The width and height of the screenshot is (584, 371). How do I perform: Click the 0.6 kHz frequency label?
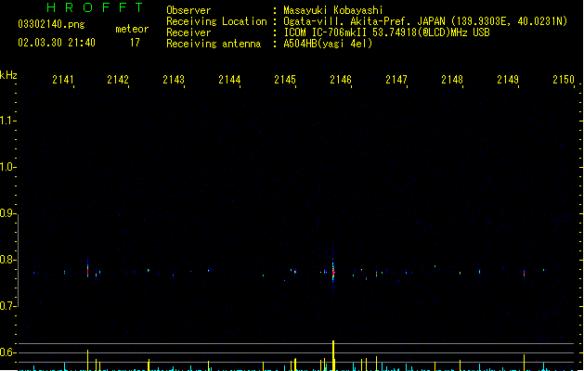pos(6,352)
